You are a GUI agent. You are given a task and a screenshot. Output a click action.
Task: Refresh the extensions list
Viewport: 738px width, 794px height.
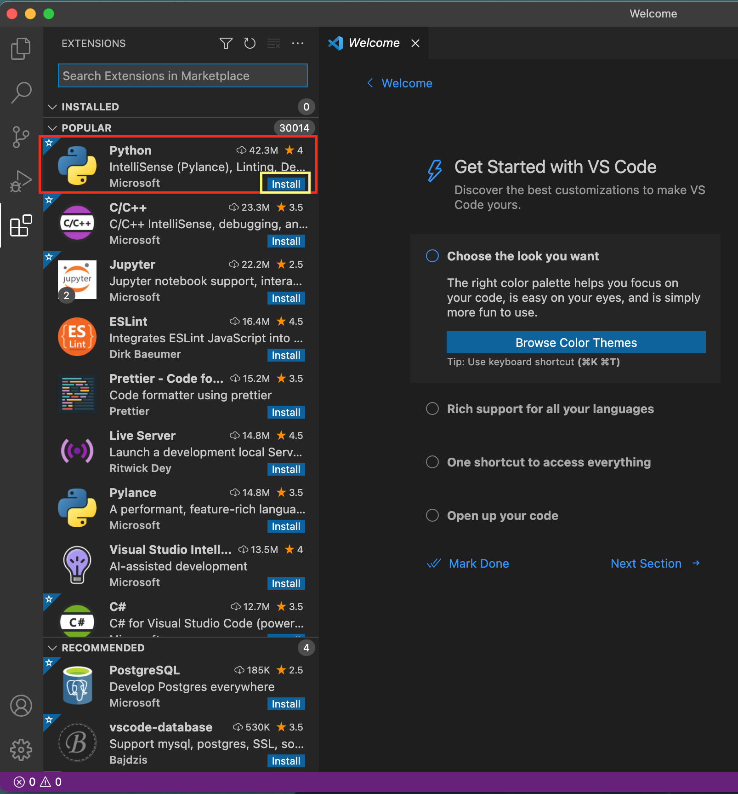pos(250,43)
